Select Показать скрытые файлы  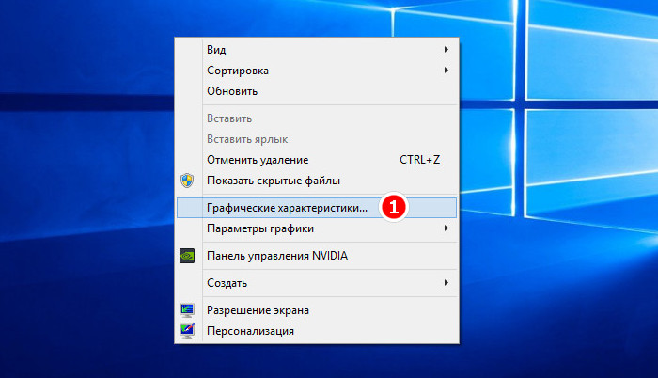(x=317, y=181)
